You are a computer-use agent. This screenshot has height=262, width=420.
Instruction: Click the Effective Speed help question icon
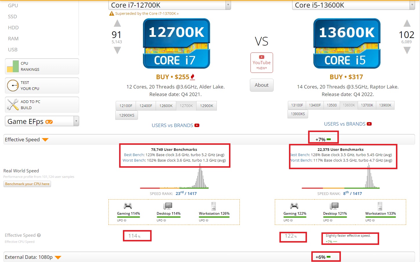pyautogui.click(x=39, y=235)
